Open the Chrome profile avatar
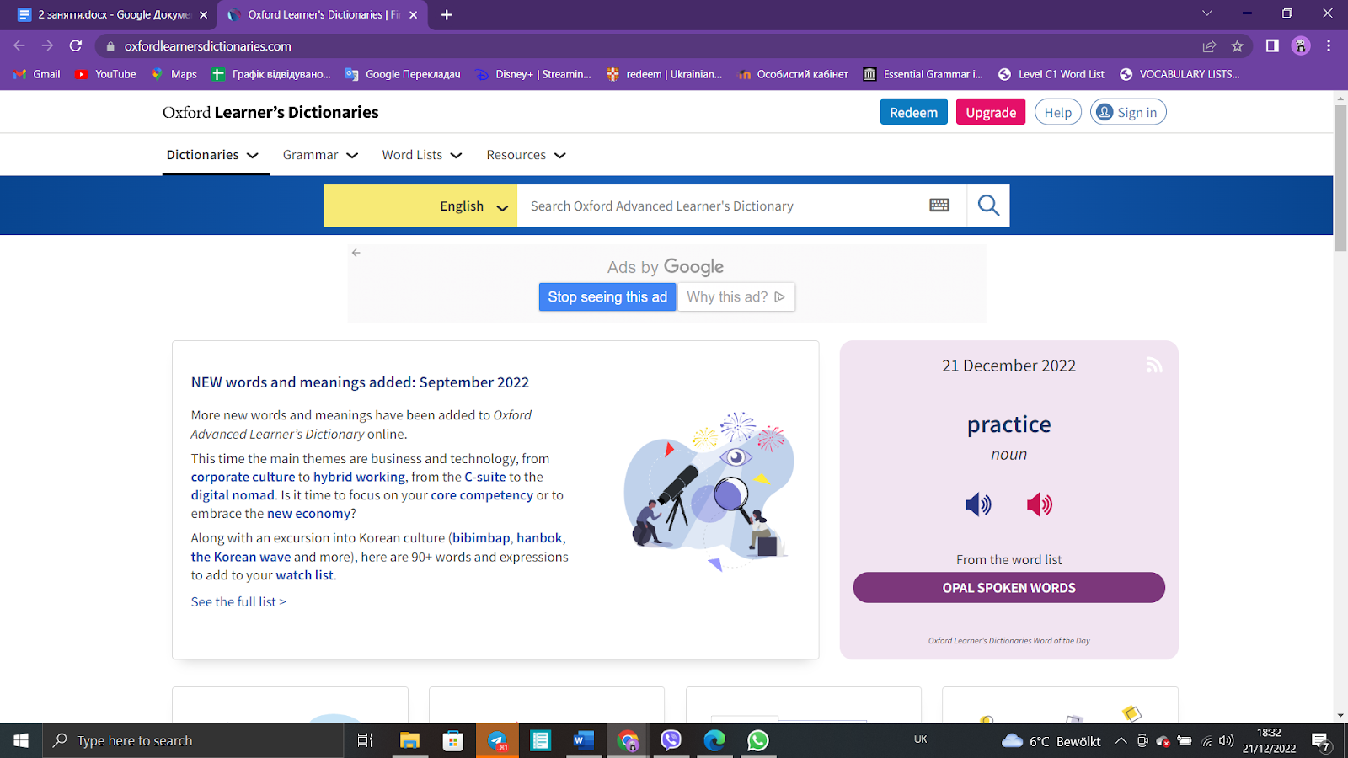This screenshot has width=1348, height=758. pyautogui.click(x=1301, y=46)
